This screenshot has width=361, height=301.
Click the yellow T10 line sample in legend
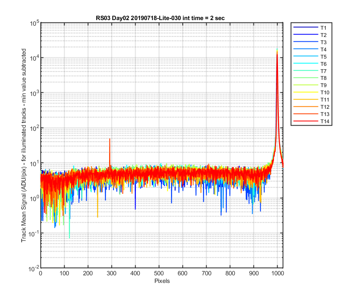306,92
